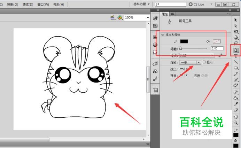Screen dimensions: 241x148
Task: Select the Eyedropper tool
Action: (x=236, y=104)
